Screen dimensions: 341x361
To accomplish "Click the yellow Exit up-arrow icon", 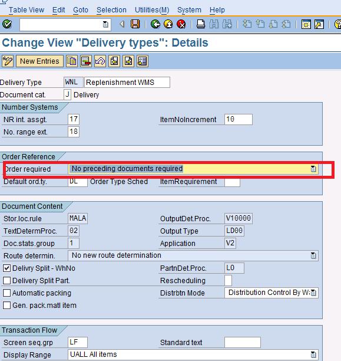I will tap(168, 24).
